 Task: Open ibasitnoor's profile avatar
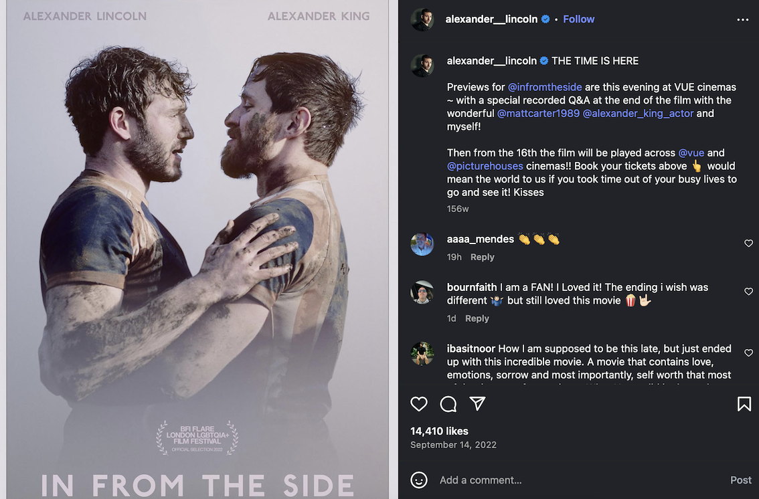click(422, 353)
